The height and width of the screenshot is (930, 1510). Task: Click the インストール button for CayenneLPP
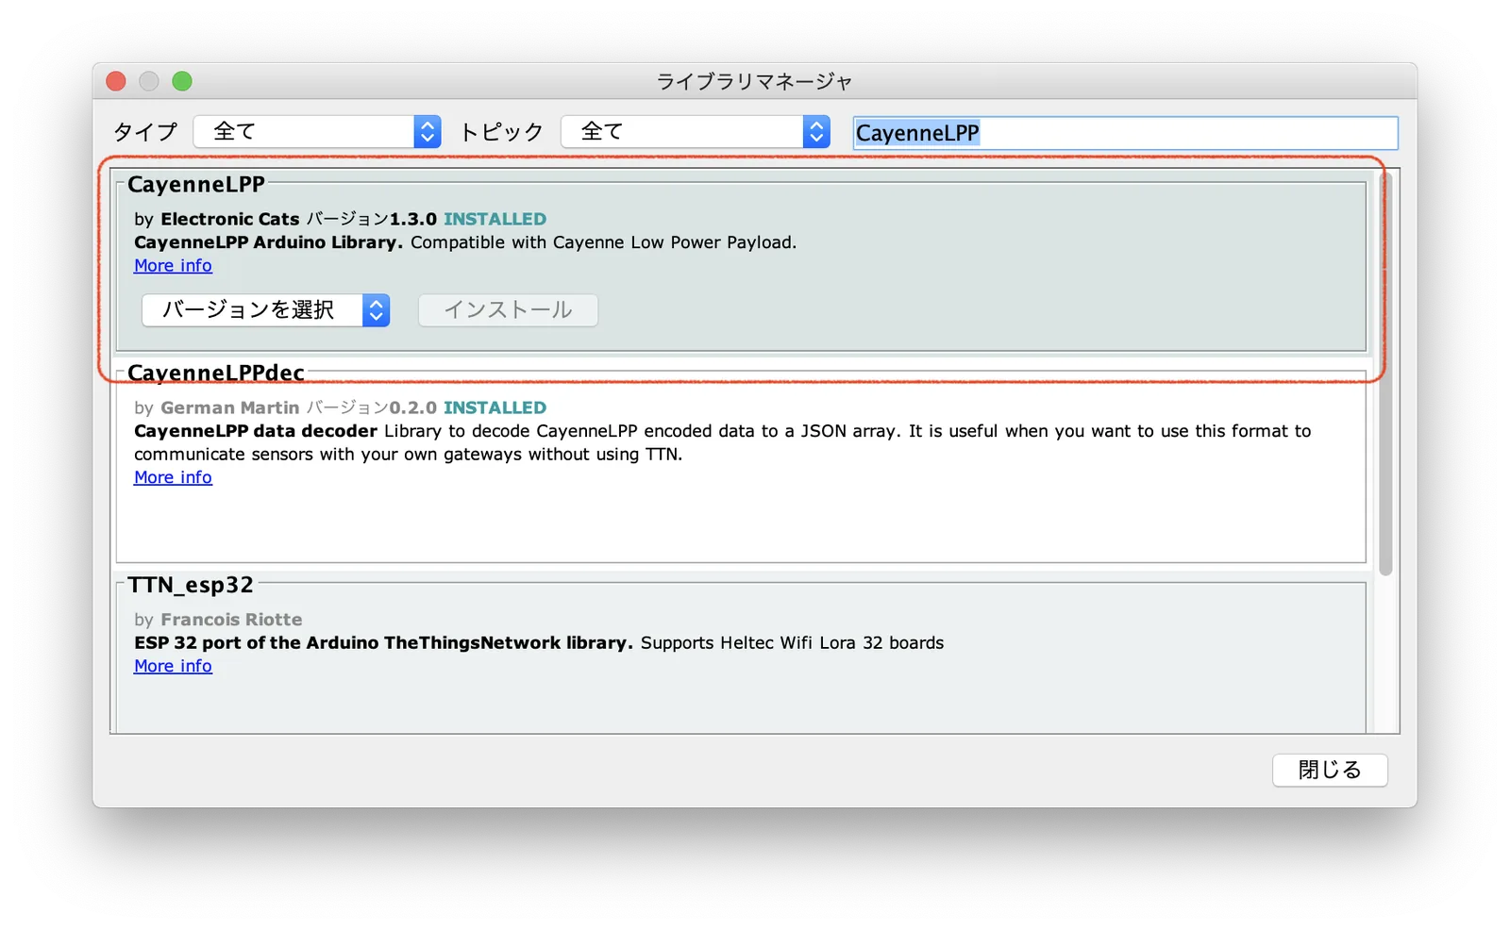pos(508,310)
